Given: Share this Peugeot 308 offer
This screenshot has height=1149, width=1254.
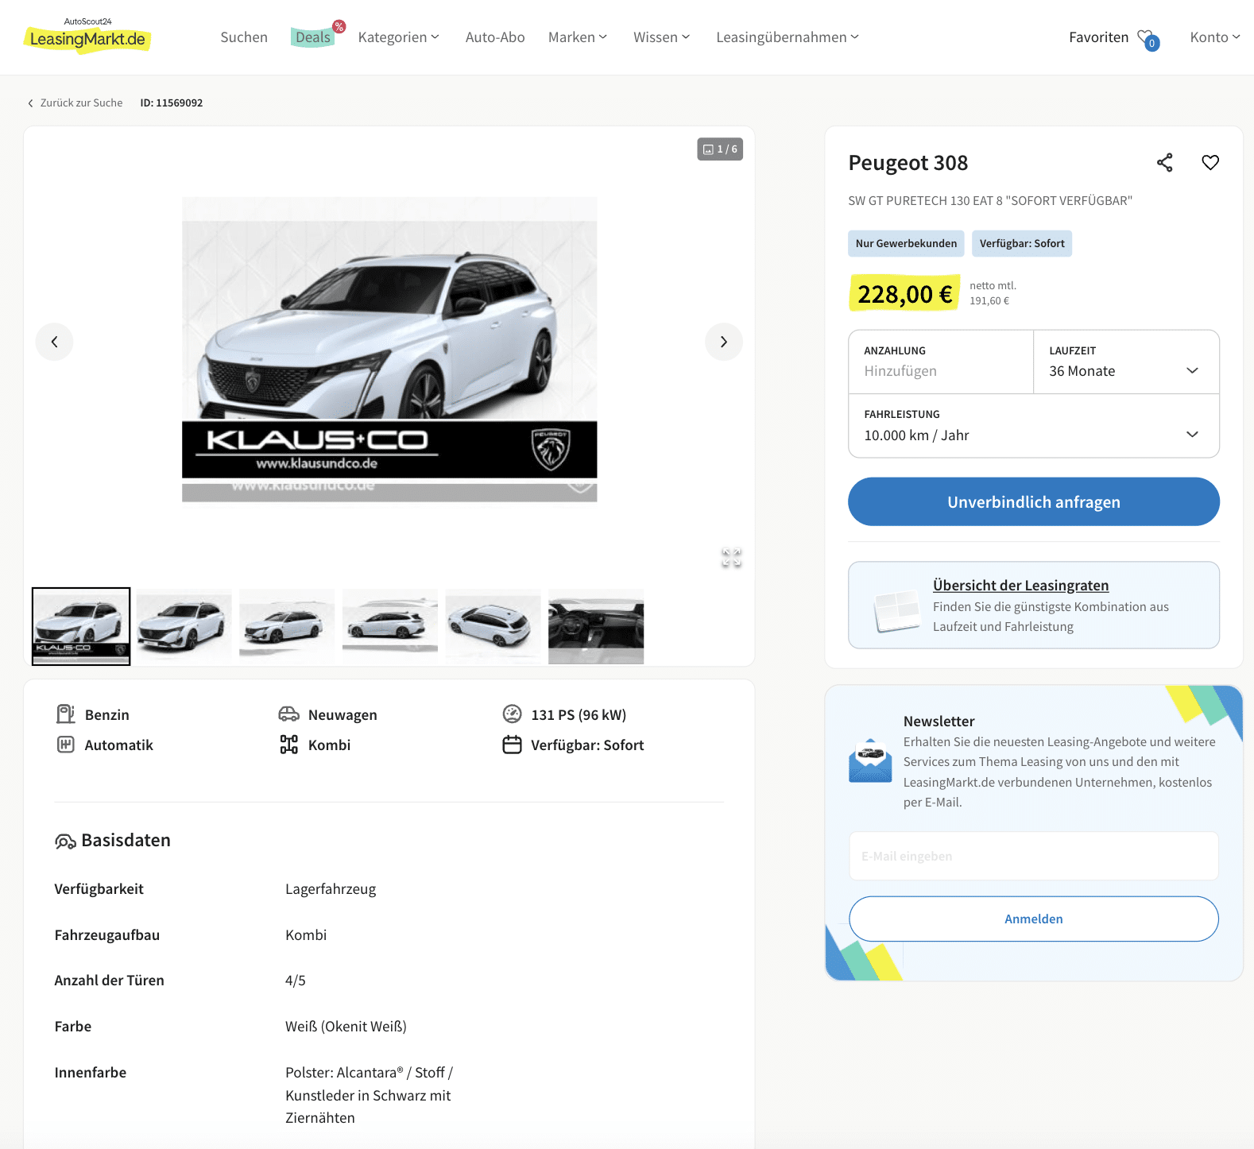Looking at the screenshot, I should click(x=1164, y=163).
